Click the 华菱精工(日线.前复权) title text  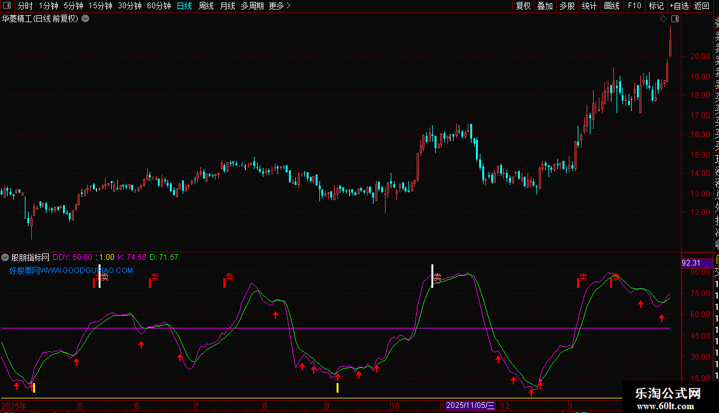40,19
